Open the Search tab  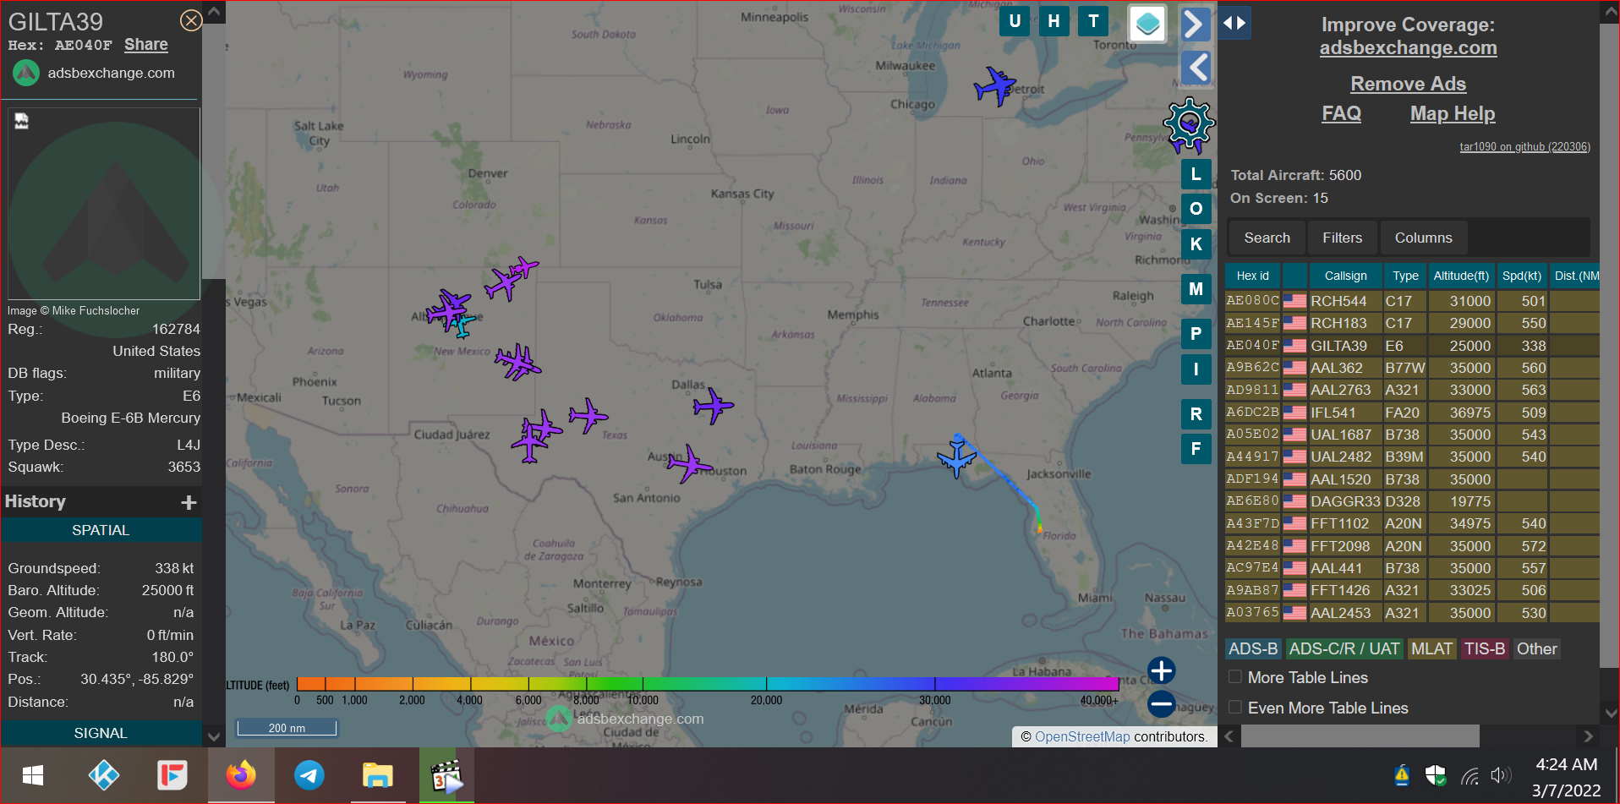tap(1267, 238)
